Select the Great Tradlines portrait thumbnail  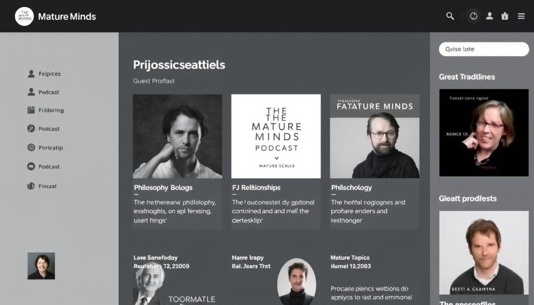(484, 132)
